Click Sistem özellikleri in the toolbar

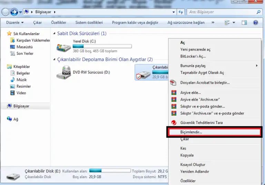[x=89, y=22]
